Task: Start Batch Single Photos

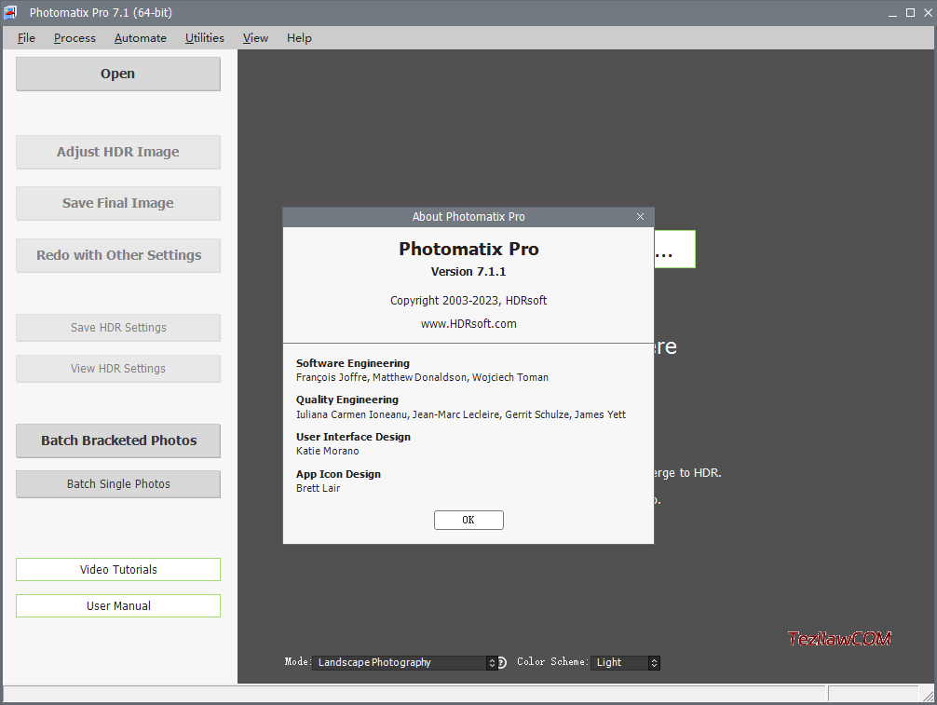Action: [x=118, y=484]
